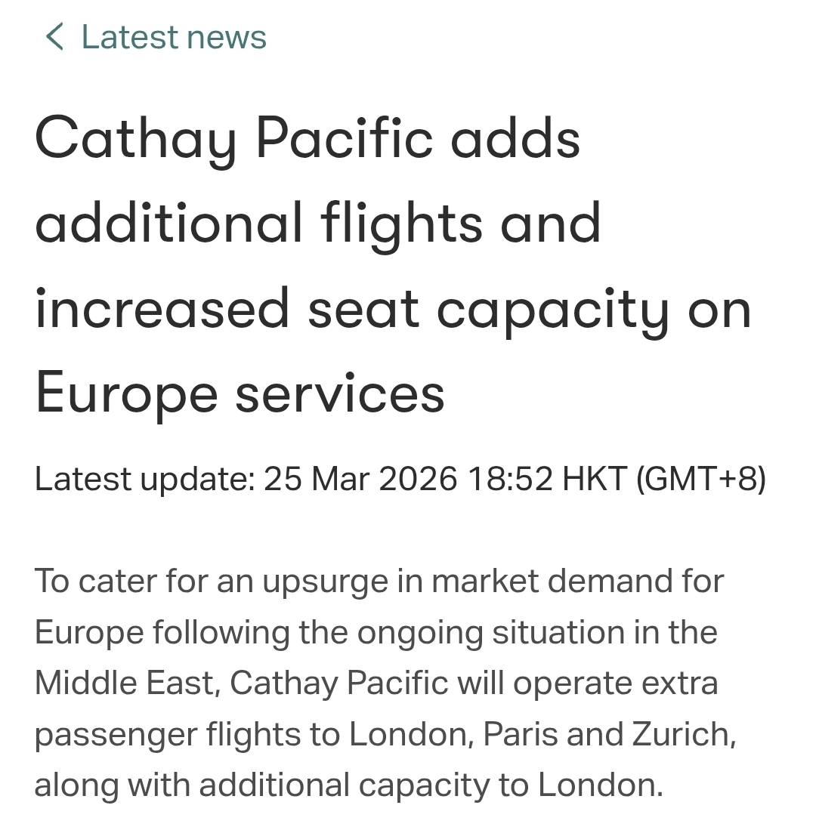Click the 'additional flights and' headline line

tap(317, 224)
